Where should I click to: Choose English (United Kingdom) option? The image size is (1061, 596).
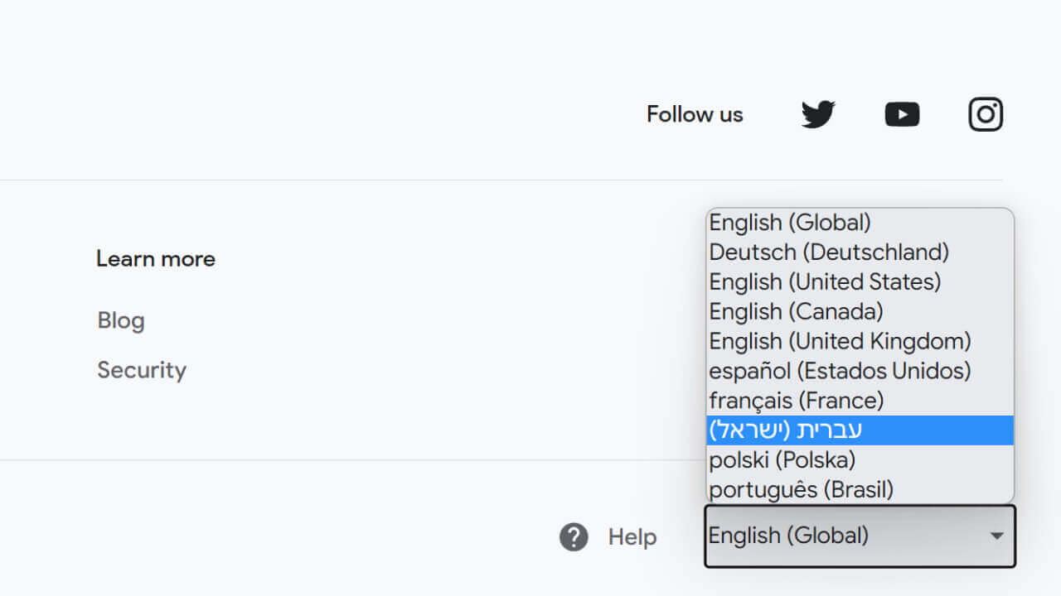[x=840, y=342]
